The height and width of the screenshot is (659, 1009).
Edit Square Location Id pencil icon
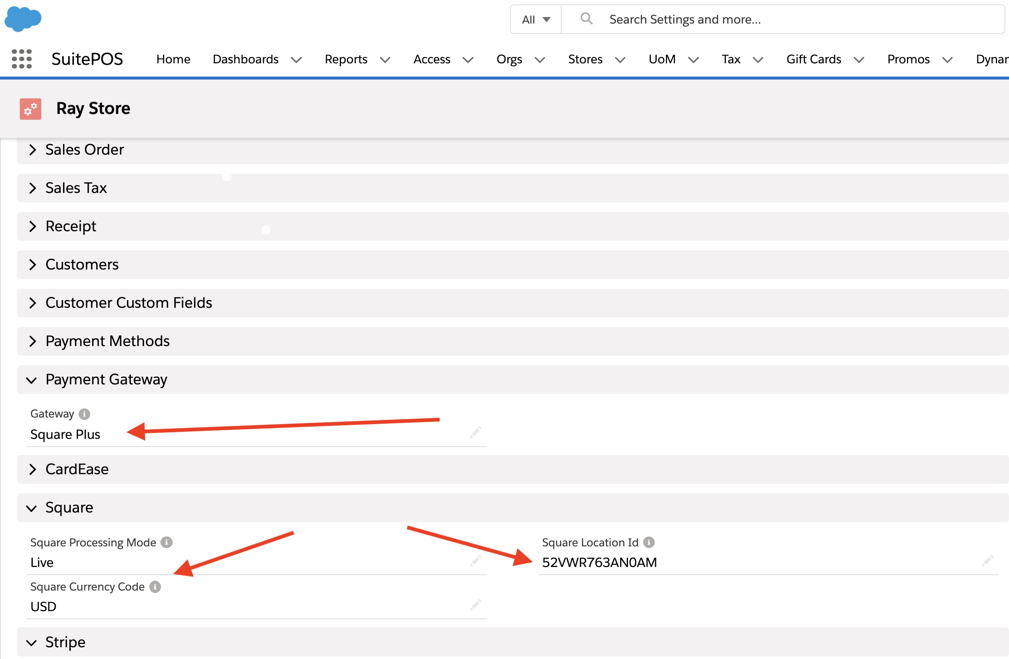[x=987, y=561]
